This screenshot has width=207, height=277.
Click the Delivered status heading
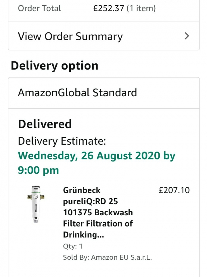click(45, 124)
